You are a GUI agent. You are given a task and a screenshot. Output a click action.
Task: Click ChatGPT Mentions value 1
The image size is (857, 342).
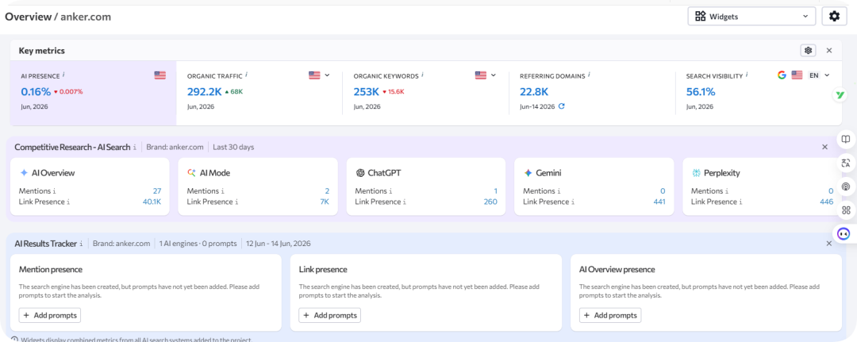point(495,191)
